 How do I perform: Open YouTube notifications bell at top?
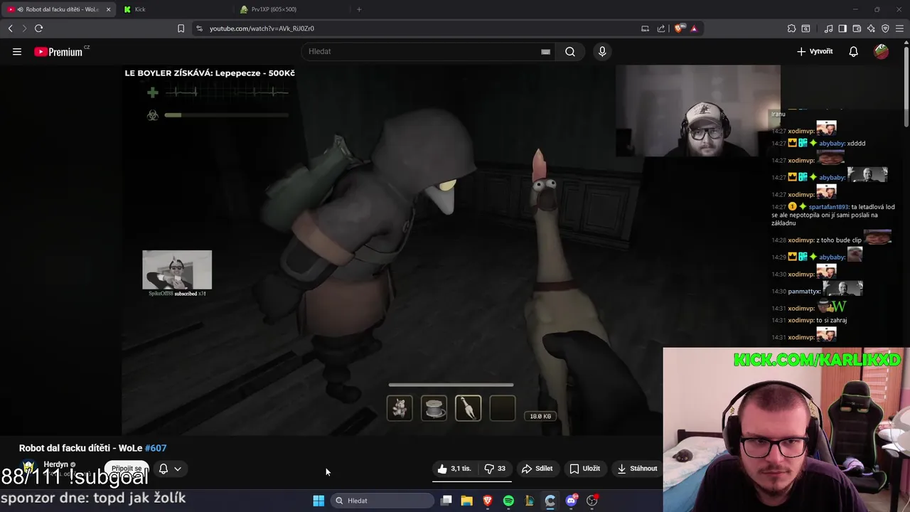[853, 51]
